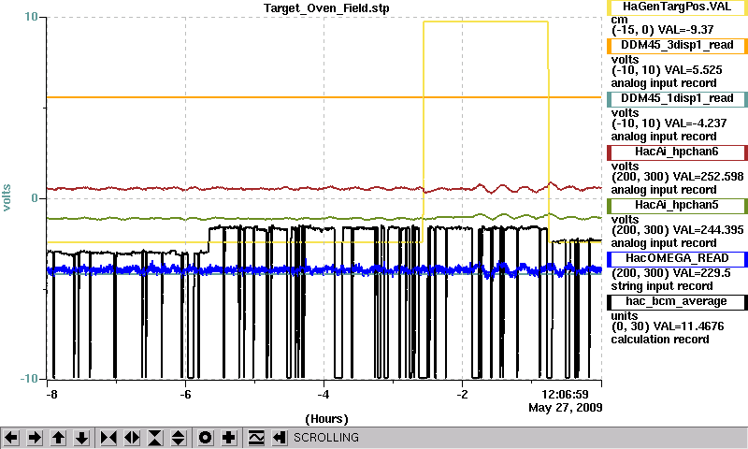Image resolution: width=748 pixels, height=449 pixels.
Task: Click the vertical zoom-out icon
Action: (x=179, y=438)
